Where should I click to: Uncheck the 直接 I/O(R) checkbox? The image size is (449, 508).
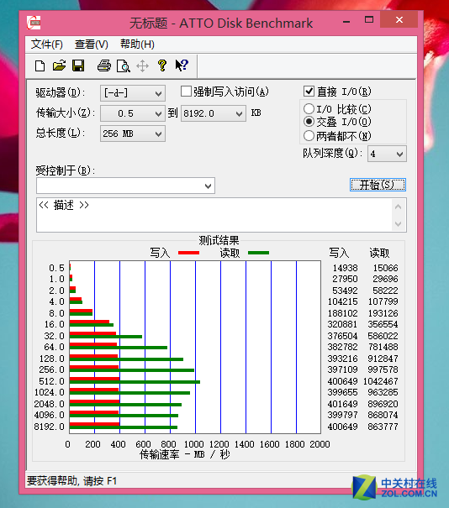(x=309, y=92)
